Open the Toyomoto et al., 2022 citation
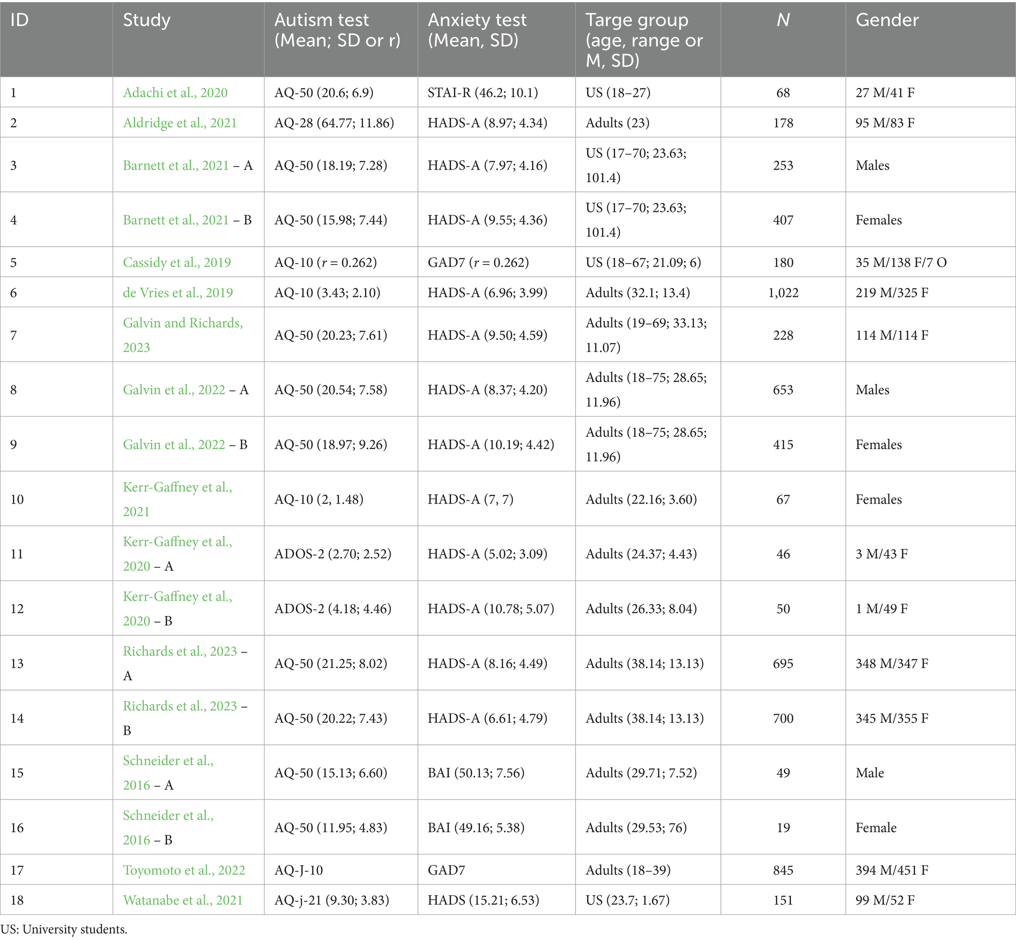 click(184, 870)
